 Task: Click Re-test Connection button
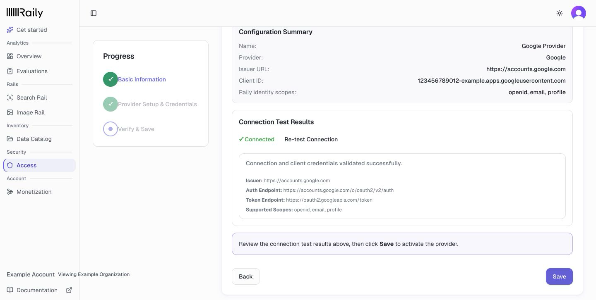pos(311,139)
